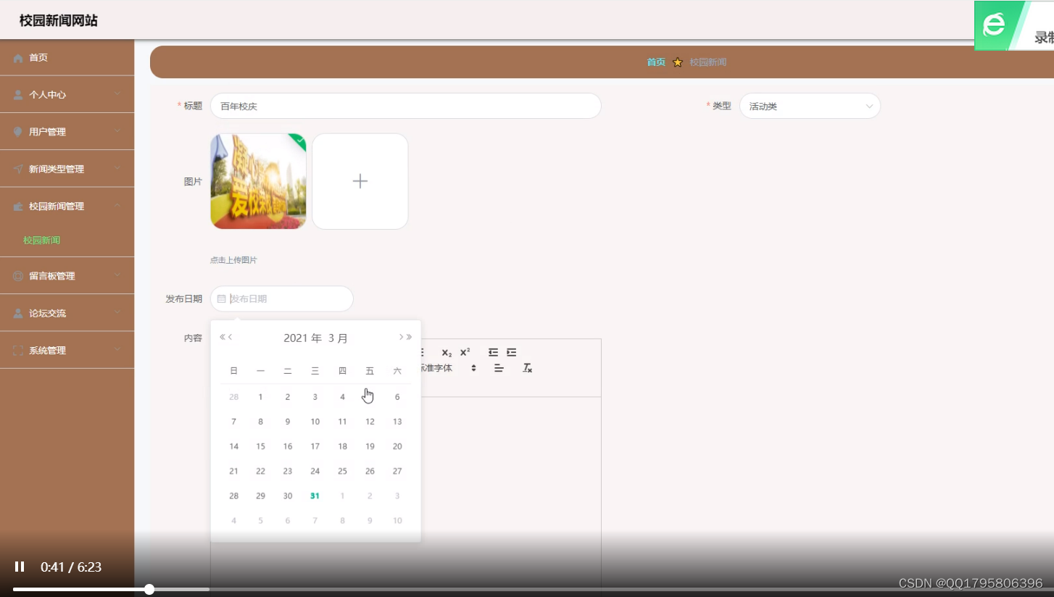
Task: Click the 个人中心 user icon
Action: point(18,95)
